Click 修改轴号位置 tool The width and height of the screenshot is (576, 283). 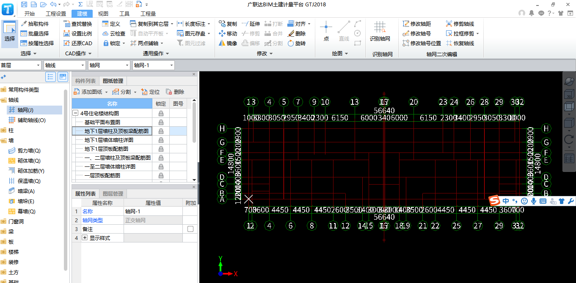pos(422,43)
